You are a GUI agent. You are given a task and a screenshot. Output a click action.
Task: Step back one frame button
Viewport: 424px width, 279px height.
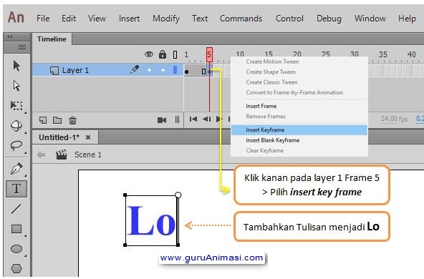coord(207,119)
